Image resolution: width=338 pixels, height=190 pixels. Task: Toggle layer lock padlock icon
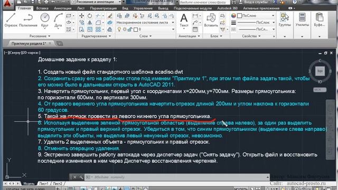[130, 30]
